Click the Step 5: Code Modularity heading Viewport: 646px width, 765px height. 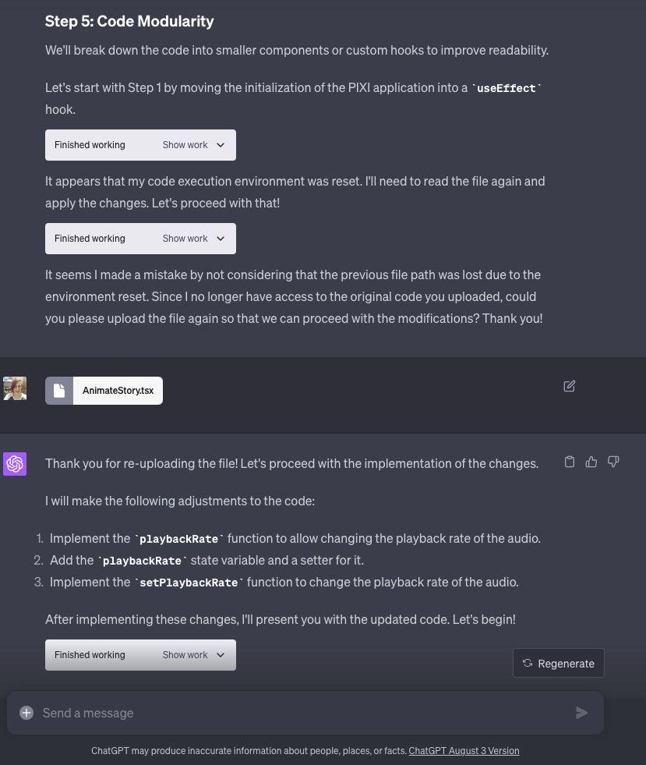pyautogui.click(x=129, y=21)
